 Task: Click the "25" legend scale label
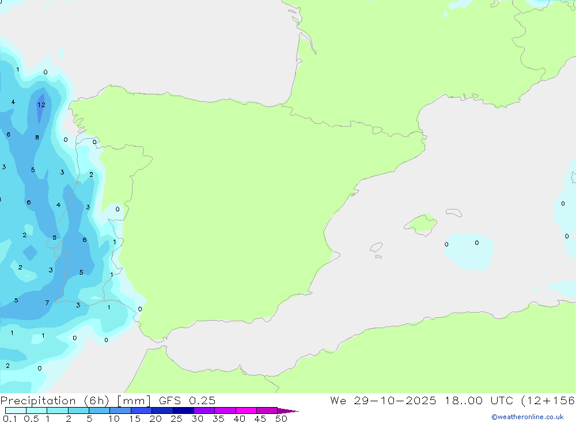[176, 419]
